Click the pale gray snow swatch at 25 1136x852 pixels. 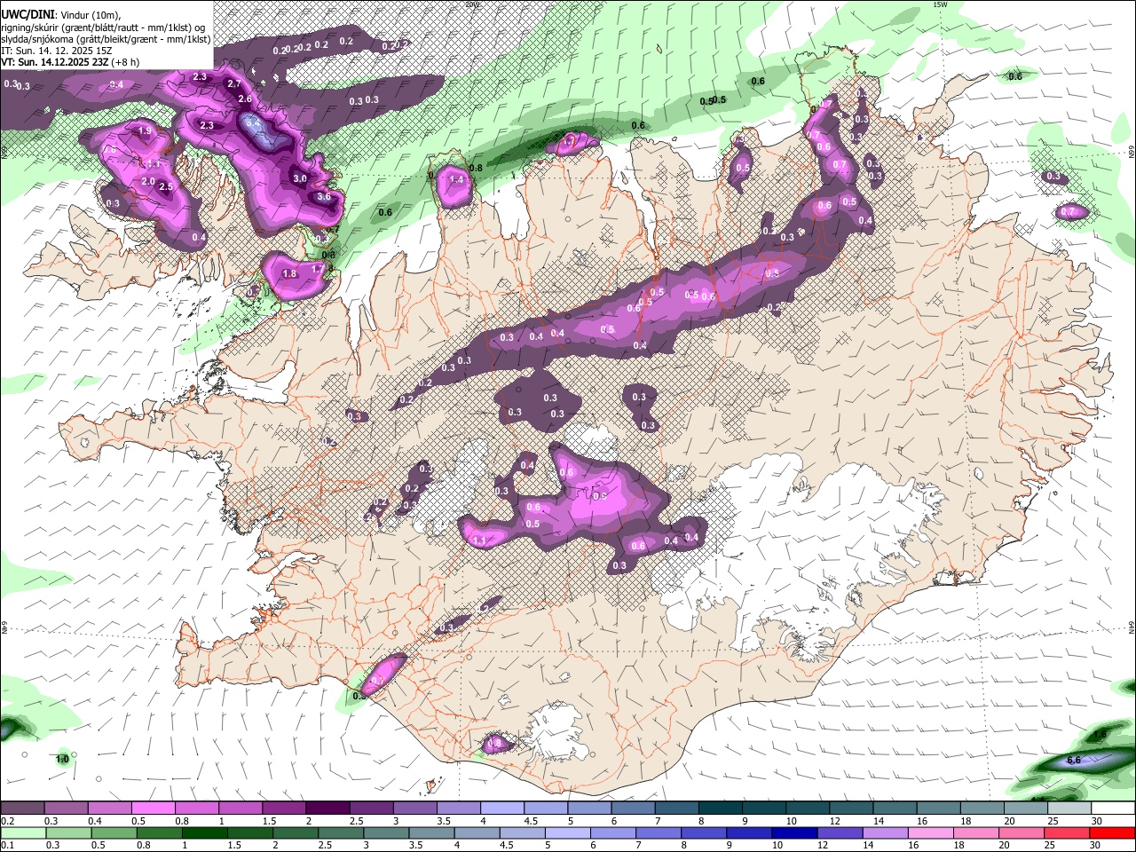coord(1069,809)
